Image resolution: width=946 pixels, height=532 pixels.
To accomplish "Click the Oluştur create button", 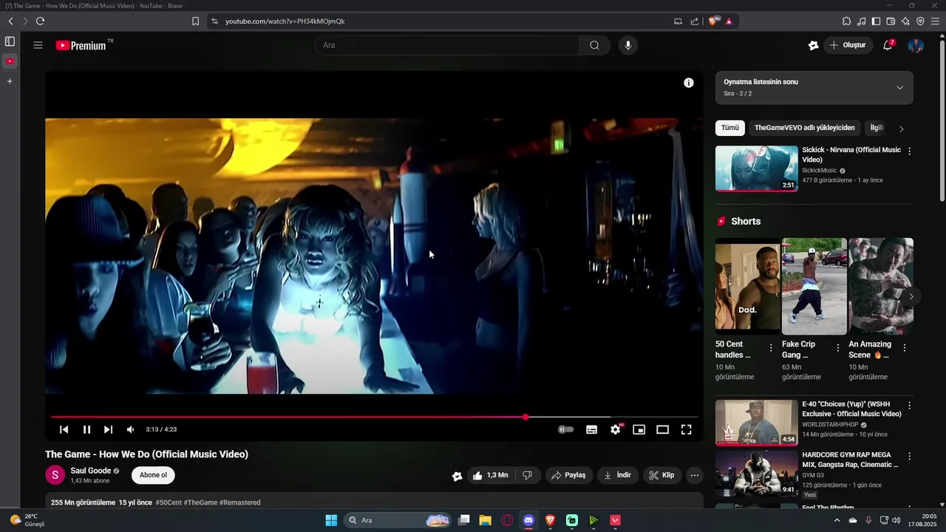I will pos(848,45).
